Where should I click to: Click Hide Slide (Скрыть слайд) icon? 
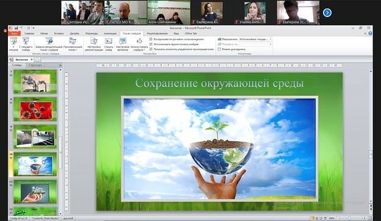coord(108,41)
